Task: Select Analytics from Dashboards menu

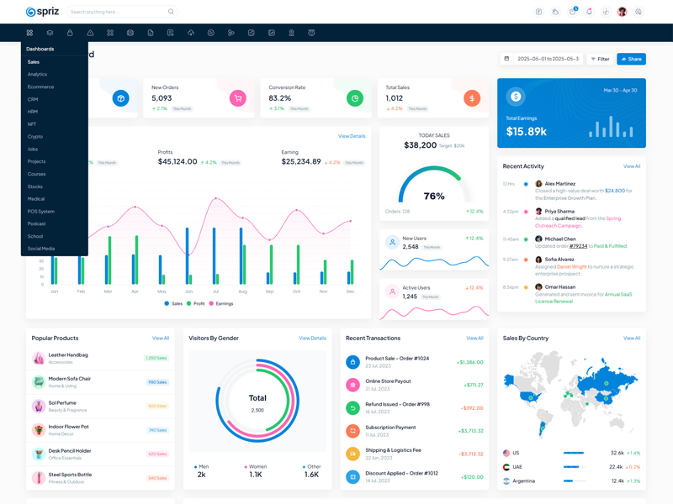Action: pos(37,74)
